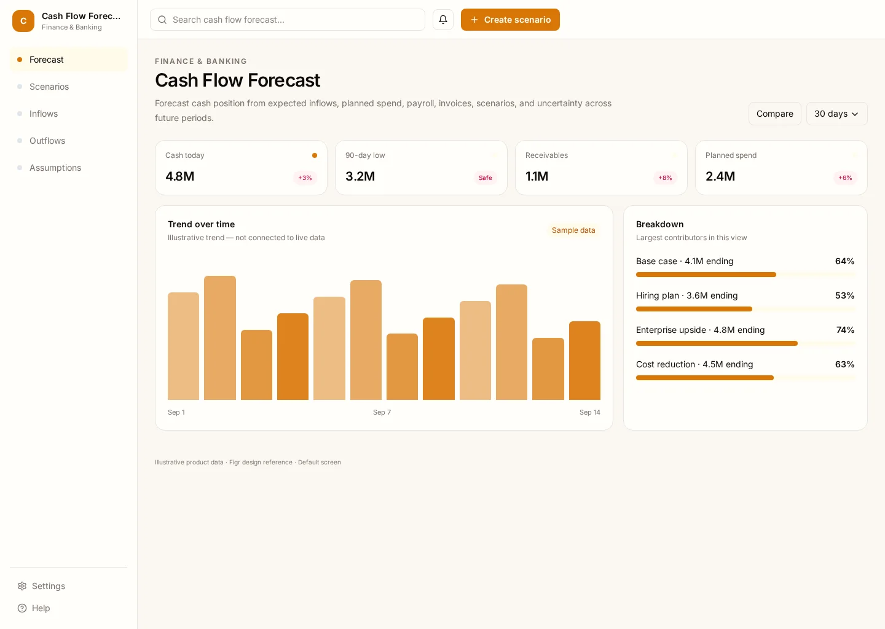
Task: Click the +6% badge on Planned spend
Action: pyautogui.click(x=845, y=178)
